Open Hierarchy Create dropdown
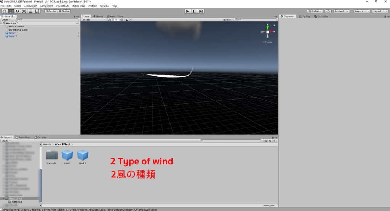The image size is (390, 211). [x=6, y=19]
